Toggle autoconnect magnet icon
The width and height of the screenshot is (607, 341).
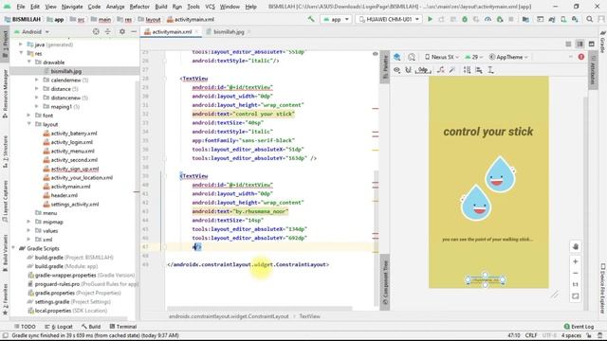(x=408, y=70)
